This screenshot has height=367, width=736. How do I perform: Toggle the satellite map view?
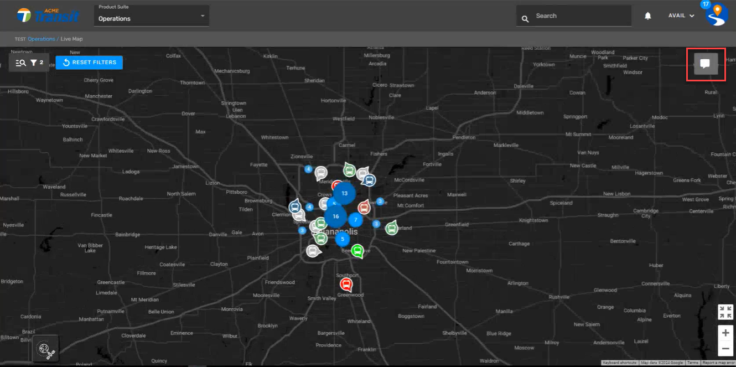pos(45,349)
